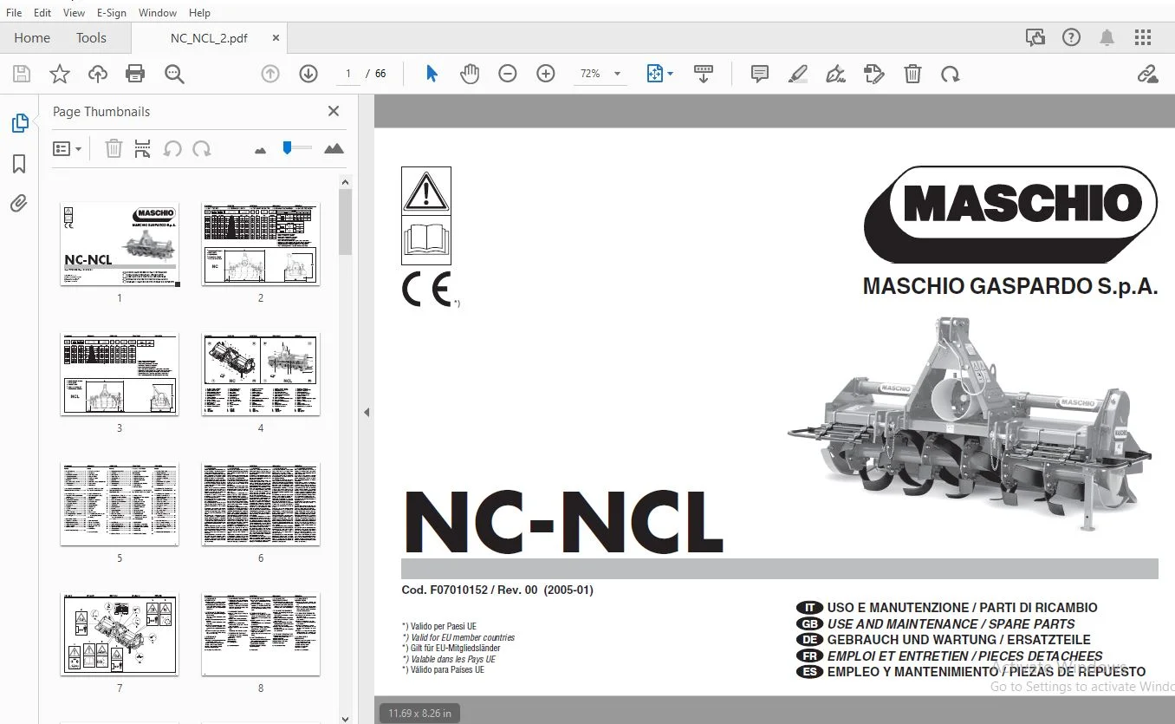Open the find text search tool

click(x=174, y=75)
